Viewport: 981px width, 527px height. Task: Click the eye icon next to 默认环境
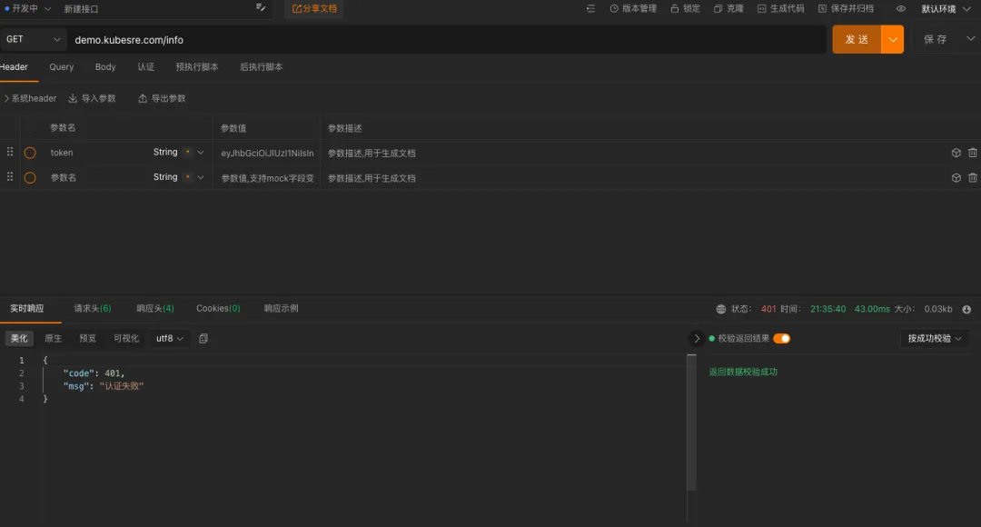coord(901,9)
